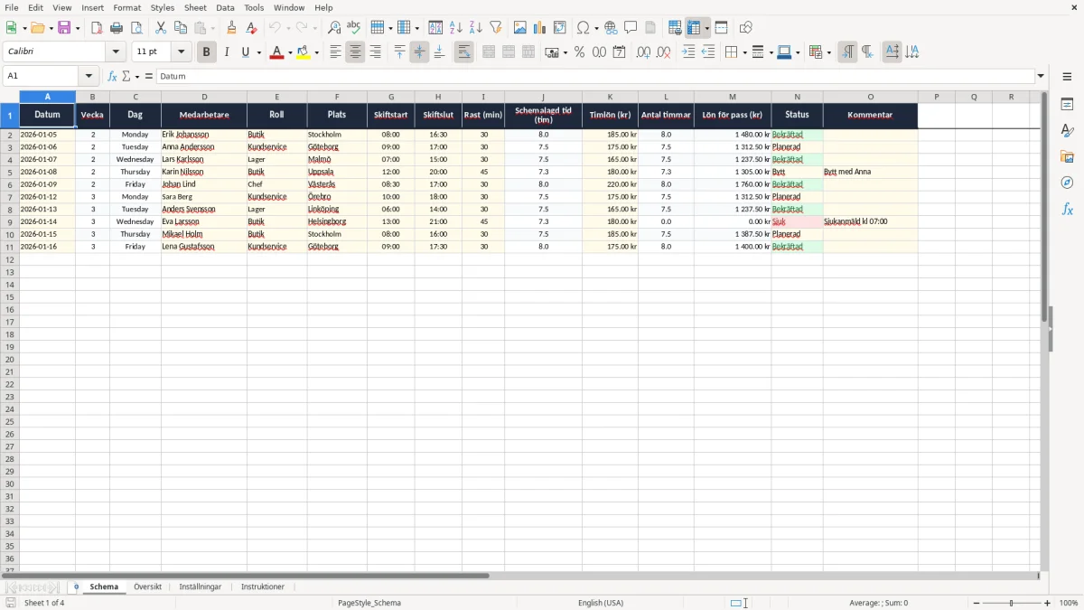Viewport: 1084px width, 610px height.
Task: Open the Font Size dropdown
Action: click(x=181, y=52)
